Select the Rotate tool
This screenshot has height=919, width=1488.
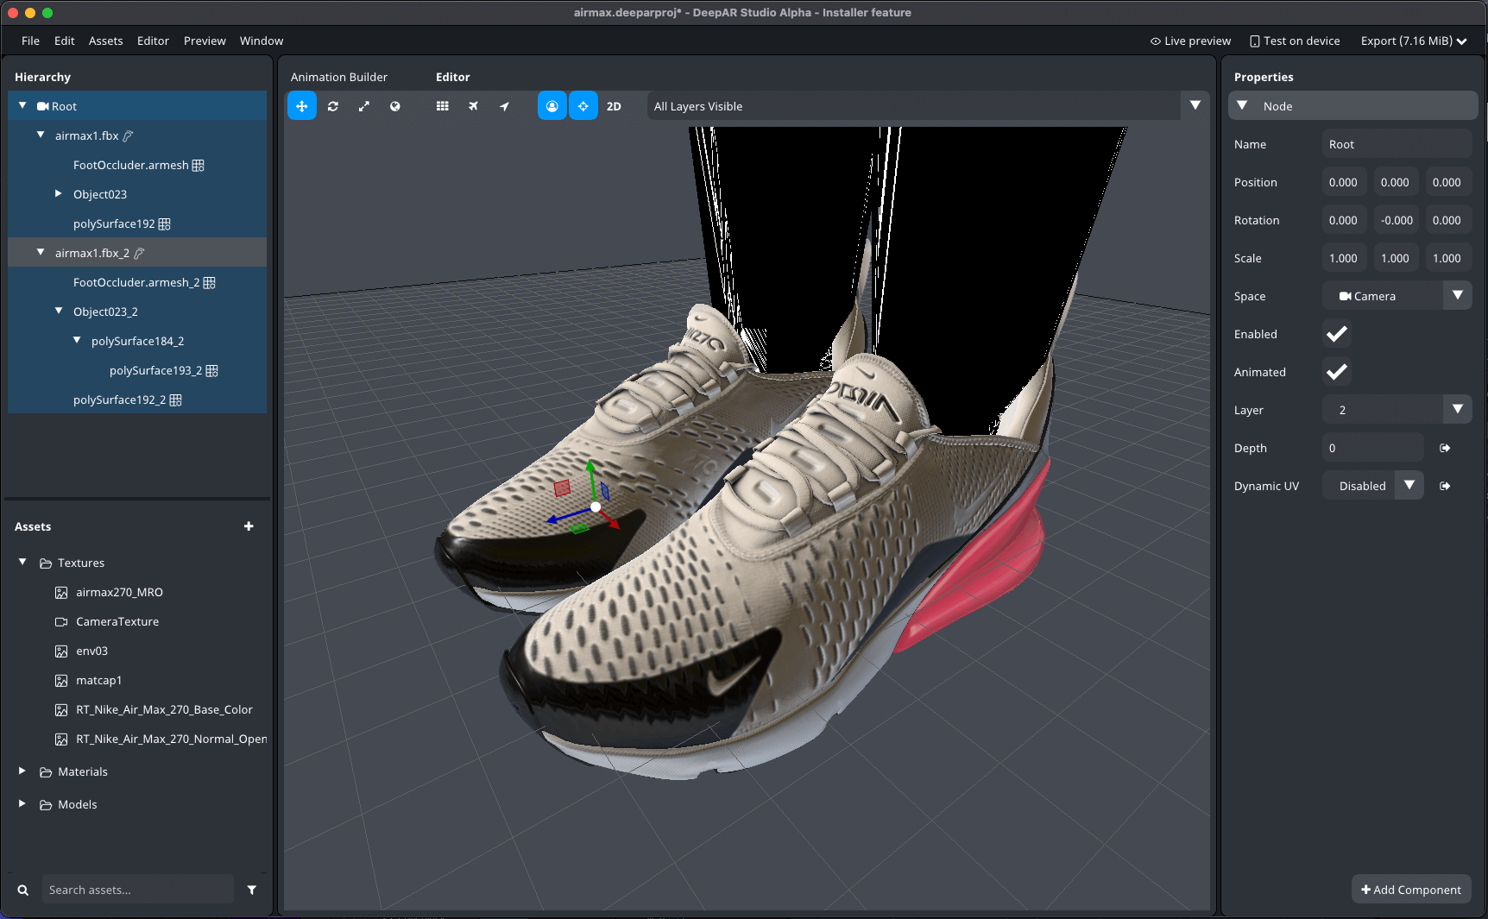pyautogui.click(x=333, y=105)
